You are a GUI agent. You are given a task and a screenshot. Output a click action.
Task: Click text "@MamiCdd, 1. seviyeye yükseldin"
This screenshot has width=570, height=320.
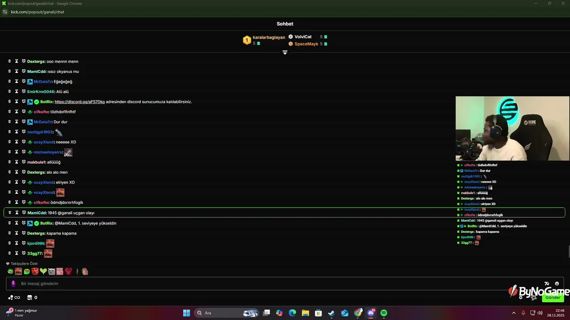click(85, 223)
